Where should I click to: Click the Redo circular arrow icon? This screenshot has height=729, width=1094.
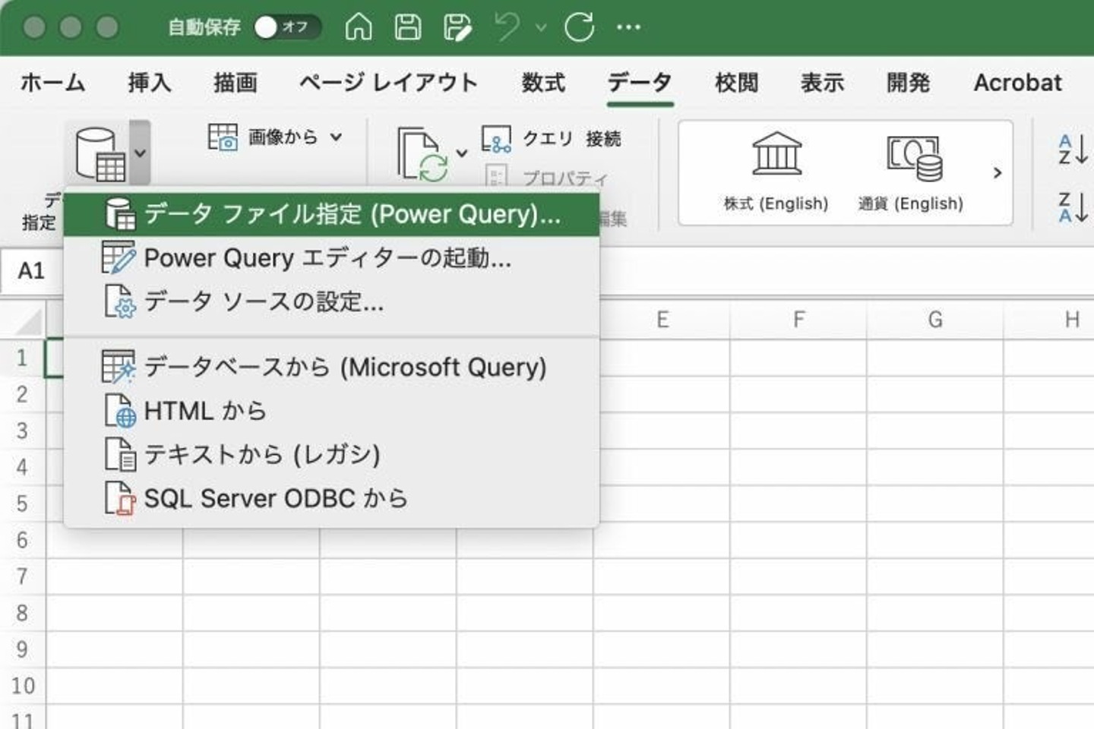pos(579,27)
